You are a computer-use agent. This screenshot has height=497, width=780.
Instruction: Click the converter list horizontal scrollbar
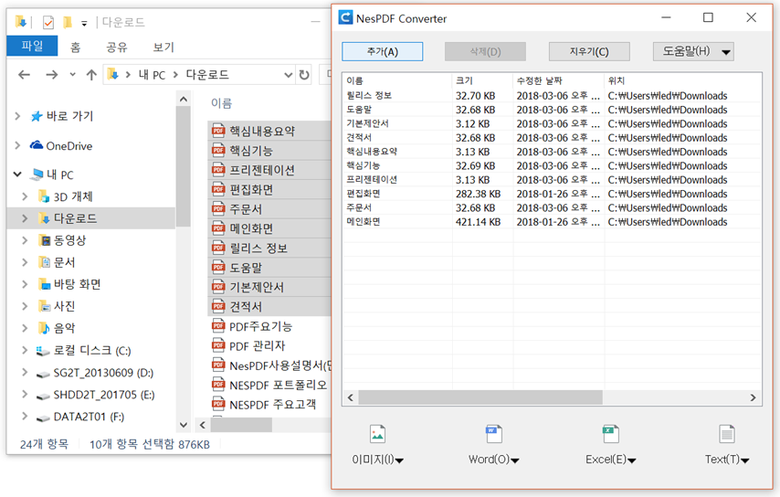coord(480,398)
